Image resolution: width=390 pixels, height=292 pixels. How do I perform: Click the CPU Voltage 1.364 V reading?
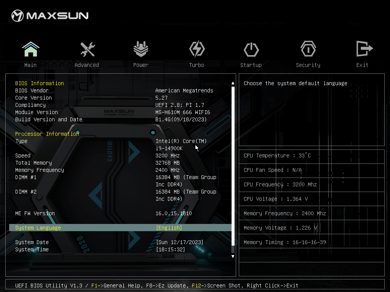point(276,198)
